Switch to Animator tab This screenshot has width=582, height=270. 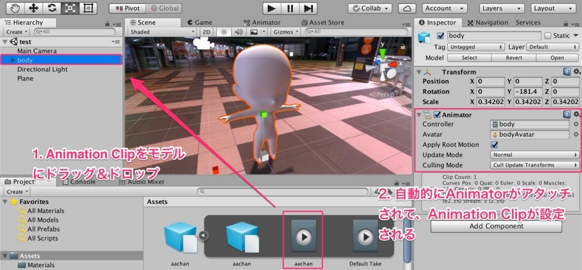[262, 23]
